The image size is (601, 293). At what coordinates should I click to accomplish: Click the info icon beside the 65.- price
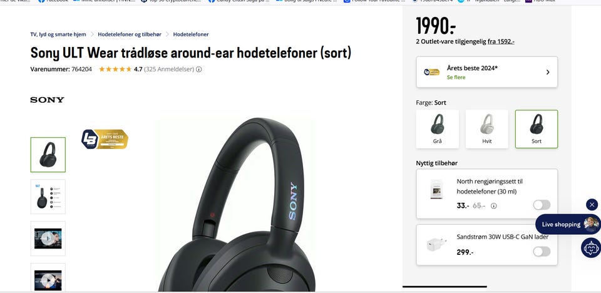494,206
